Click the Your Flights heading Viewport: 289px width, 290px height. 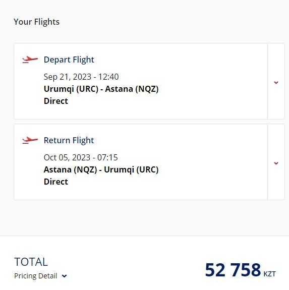[37, 22]
